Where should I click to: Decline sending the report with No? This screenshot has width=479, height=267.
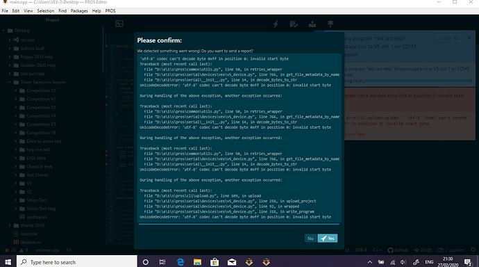tap(310, 238)
